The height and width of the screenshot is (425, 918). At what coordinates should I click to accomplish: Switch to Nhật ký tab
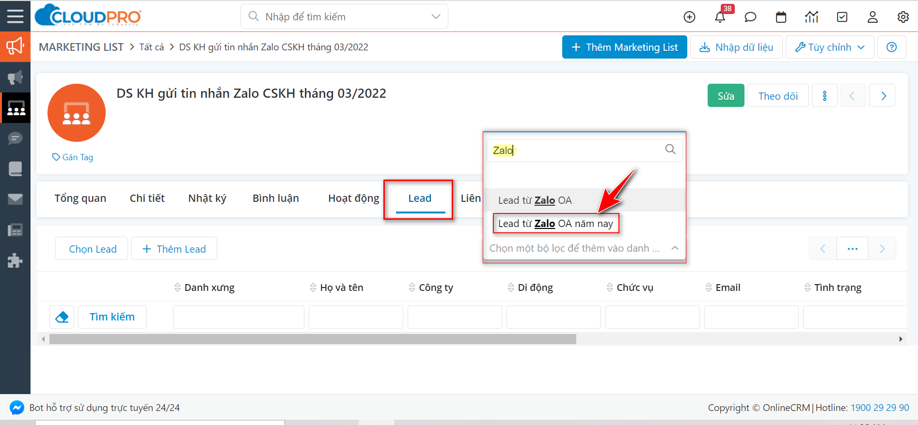[x=207, y=198]
